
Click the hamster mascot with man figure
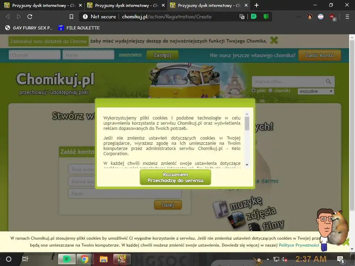pos(332,229)
